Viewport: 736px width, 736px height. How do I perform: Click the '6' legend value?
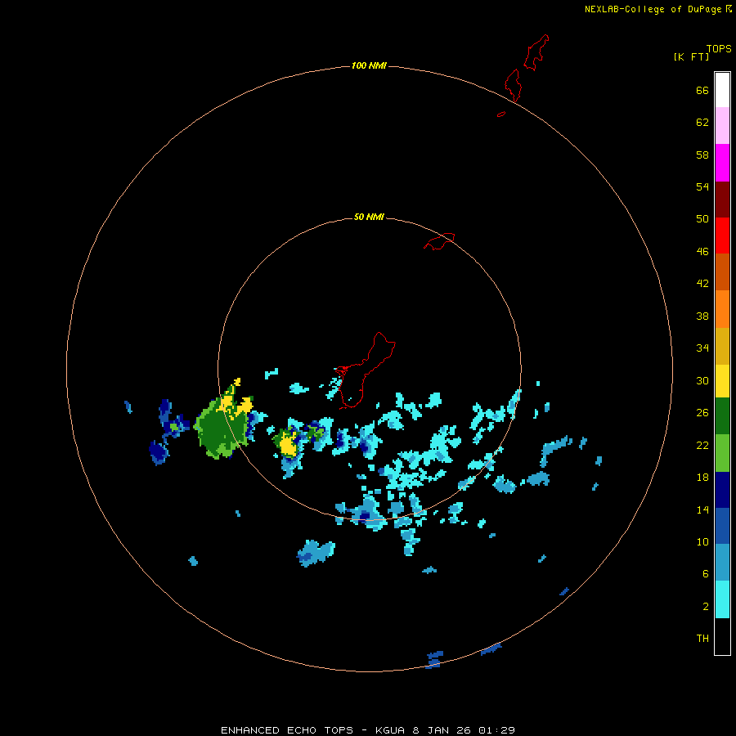tap(706, 573)
